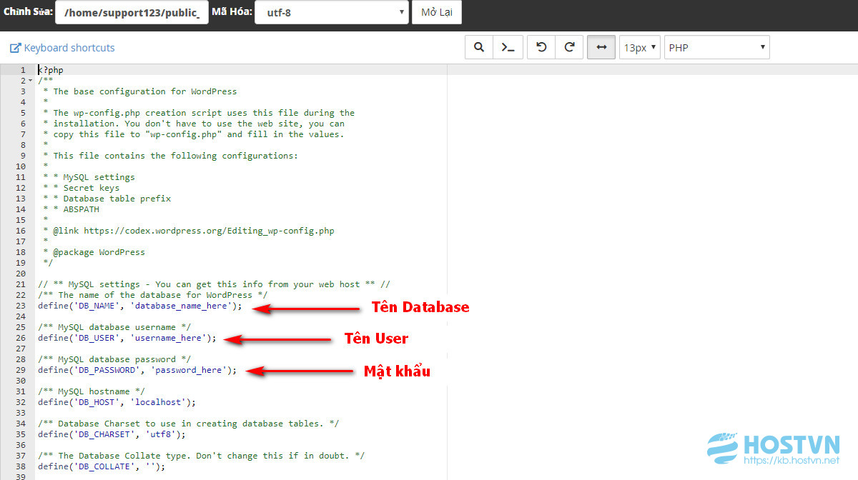This screenshot has width=858, height=480.
Task: Click the Mở Lại button
Action: pyautogui.click(x=437, y=12)
